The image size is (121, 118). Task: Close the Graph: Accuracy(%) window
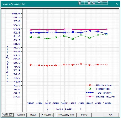pos(117,4)
